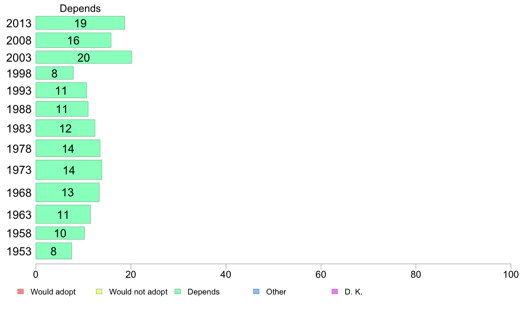Select the 2003 bar showing 20
Screen dimensions: 523x324
coord(84,57)
